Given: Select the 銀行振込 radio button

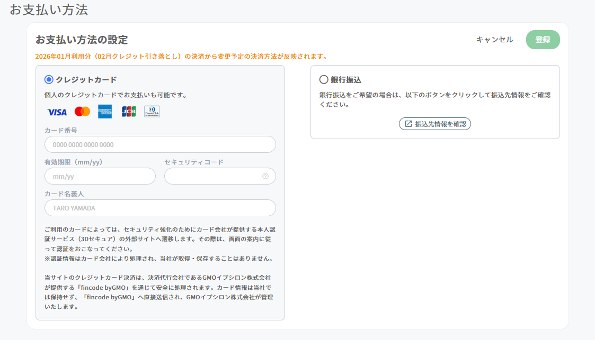Looking at the screenshot, I should [324, 80].
